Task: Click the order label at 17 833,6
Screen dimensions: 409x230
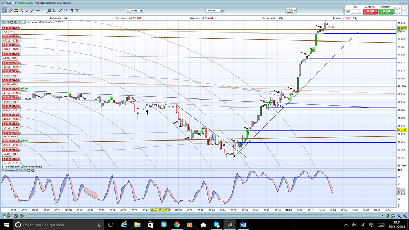Action: pos(10,28)
